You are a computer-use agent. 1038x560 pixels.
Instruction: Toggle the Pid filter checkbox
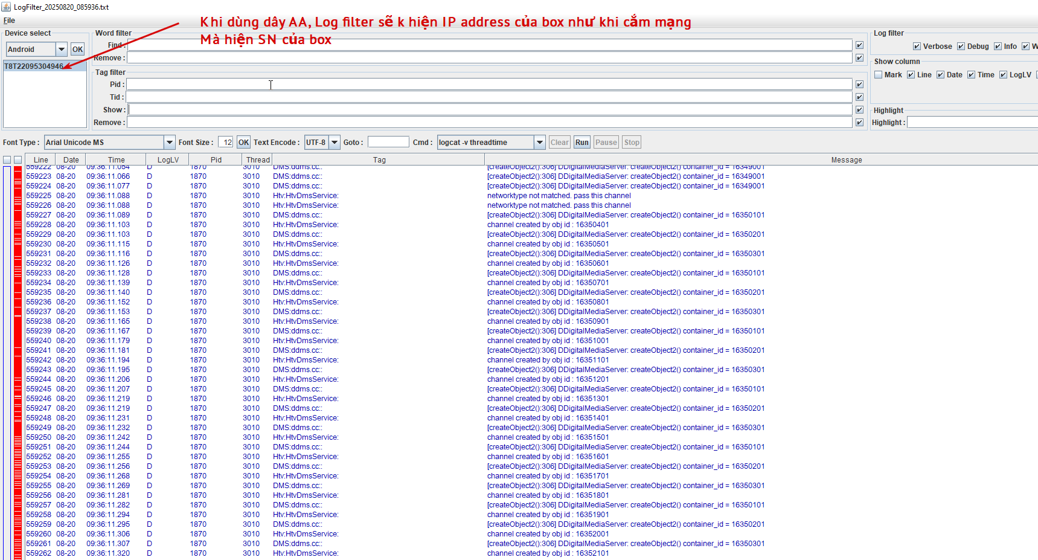(x=859, y=85)
